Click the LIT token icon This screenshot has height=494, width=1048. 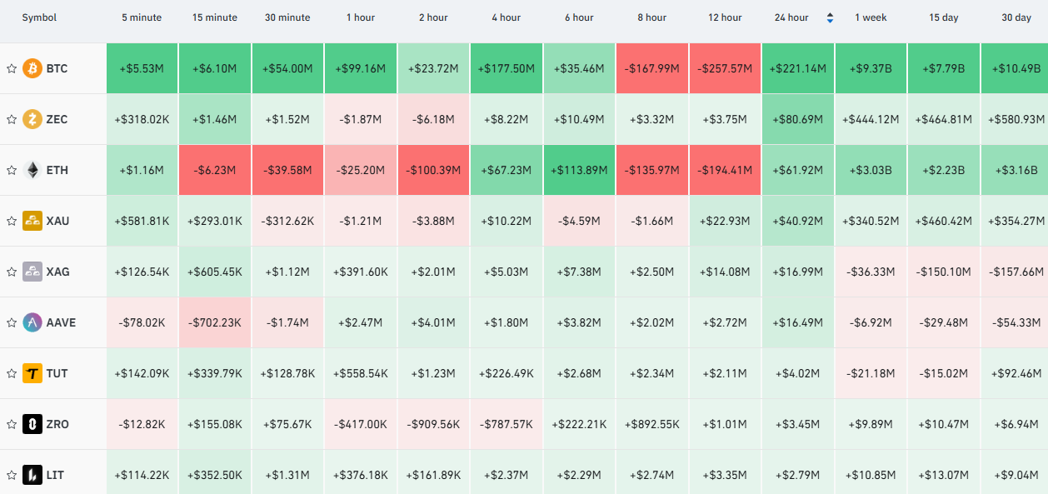coord(32,475)
